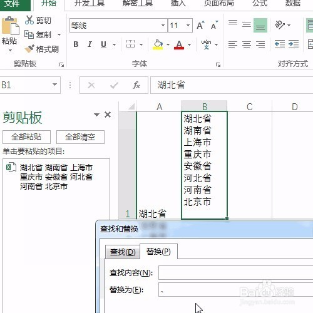Set middle vertical alignment

tap(247, 25)
